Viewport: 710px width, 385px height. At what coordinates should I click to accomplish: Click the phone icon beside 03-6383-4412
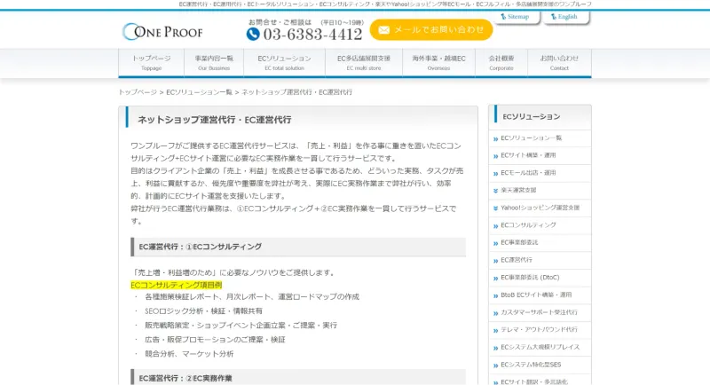click(253, 34)
